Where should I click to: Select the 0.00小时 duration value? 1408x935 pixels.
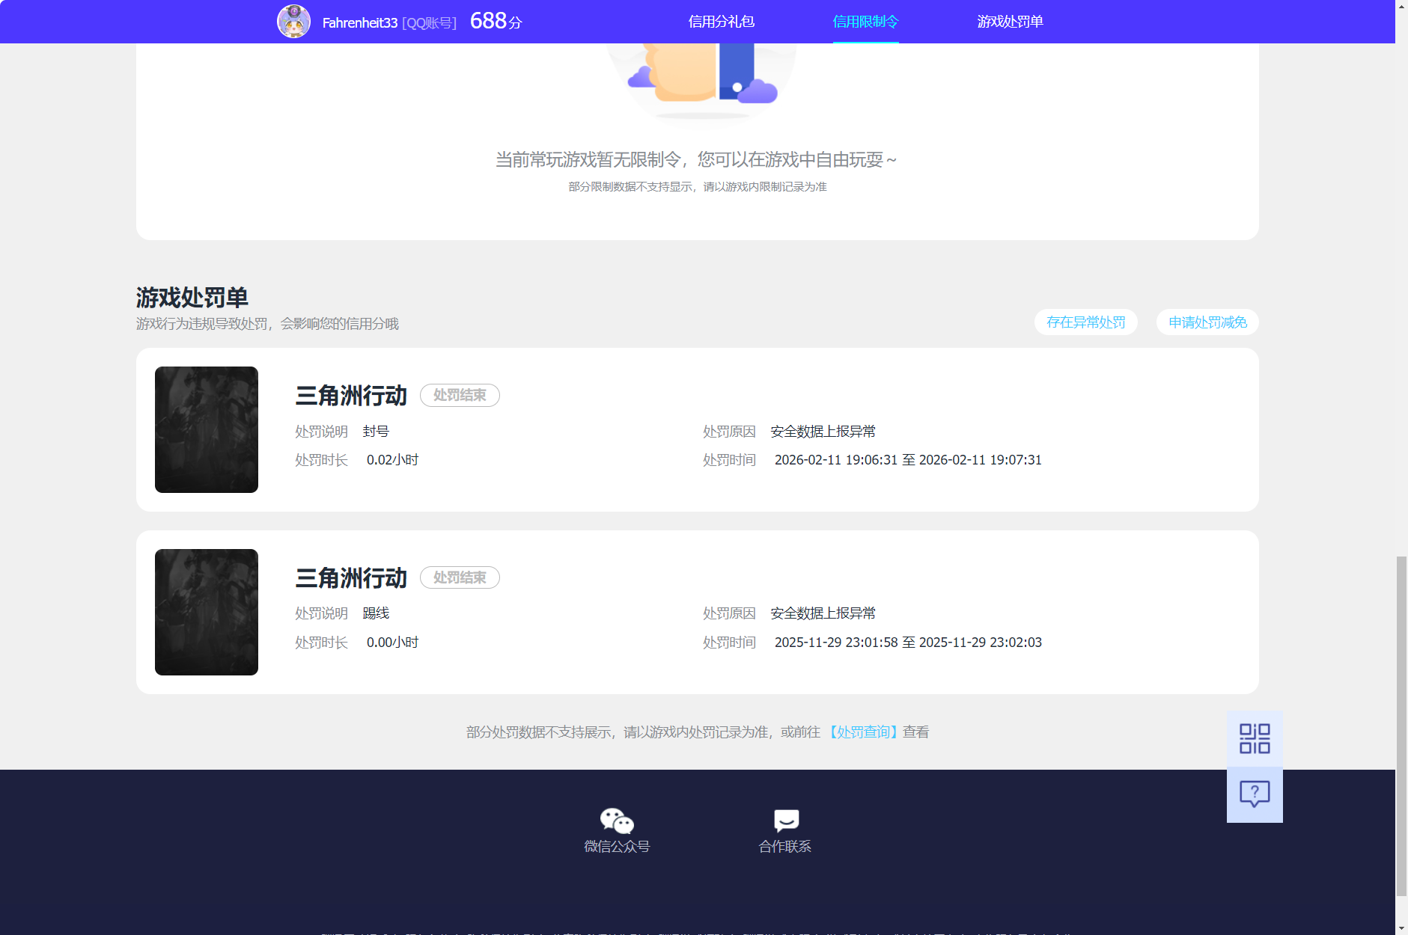pos(393,643)
